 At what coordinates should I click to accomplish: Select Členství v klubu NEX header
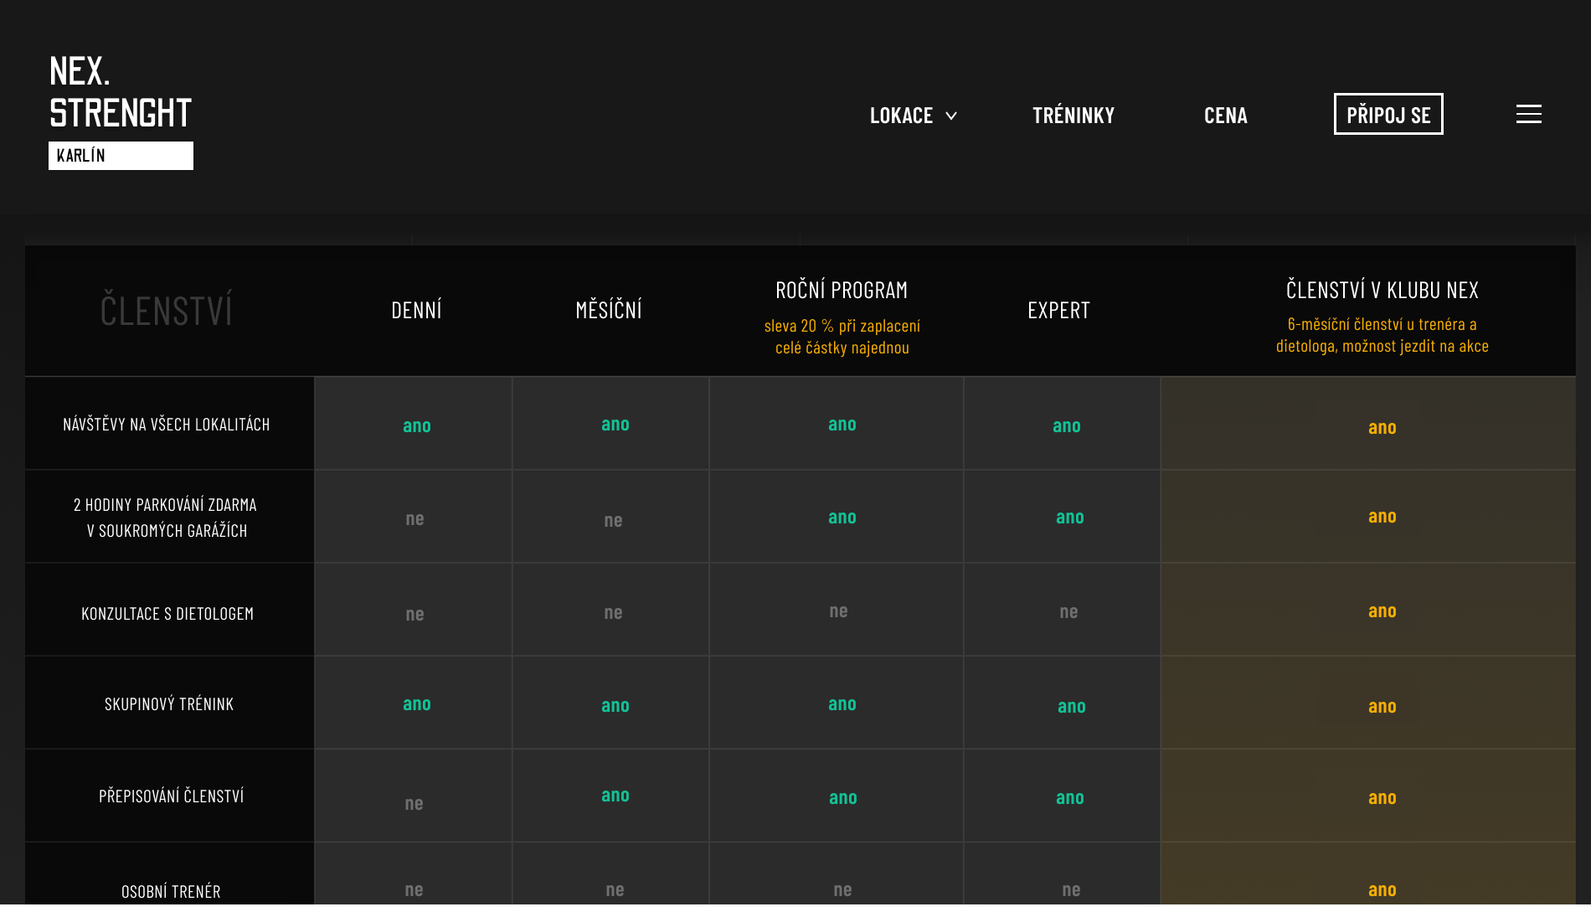tap(1382, 291)
